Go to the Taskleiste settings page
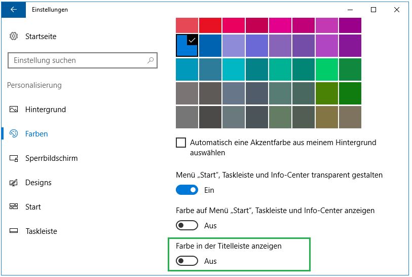 (41, 231)
